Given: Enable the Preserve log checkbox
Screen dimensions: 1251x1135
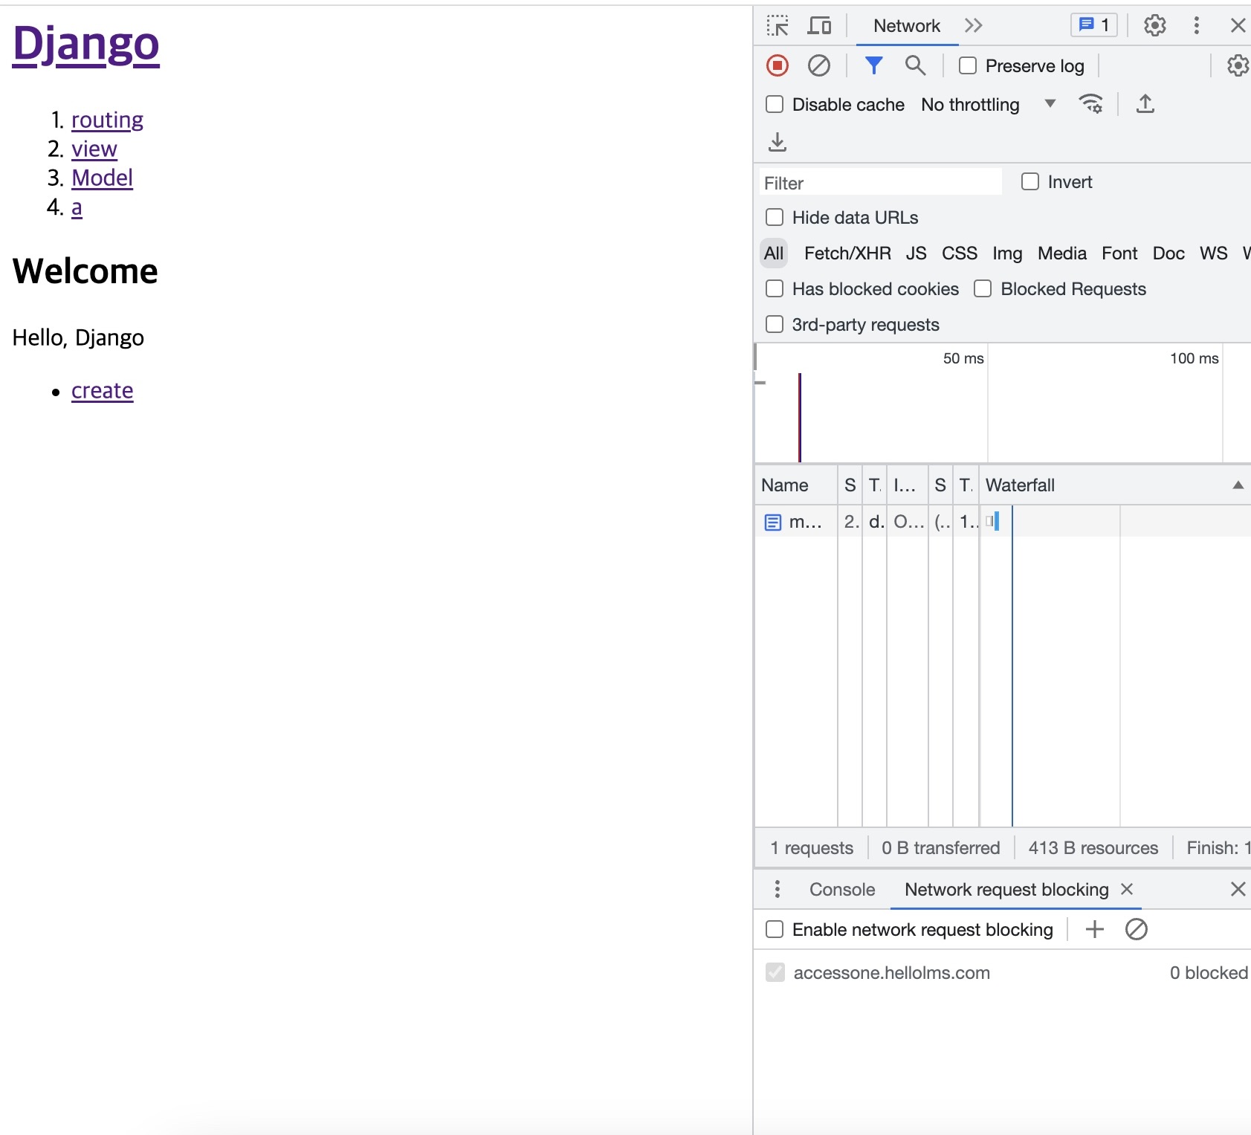Looking at the screenshot, I should click(x=968, y=65).
